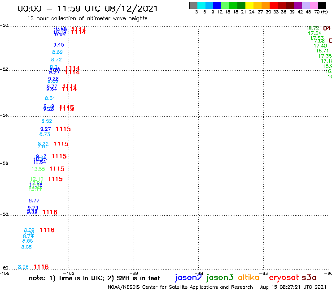Click the title '00:00 – 11:59 UTC 08/12/2021'
Screen dimensions: 332x291
tap(87, 9)
